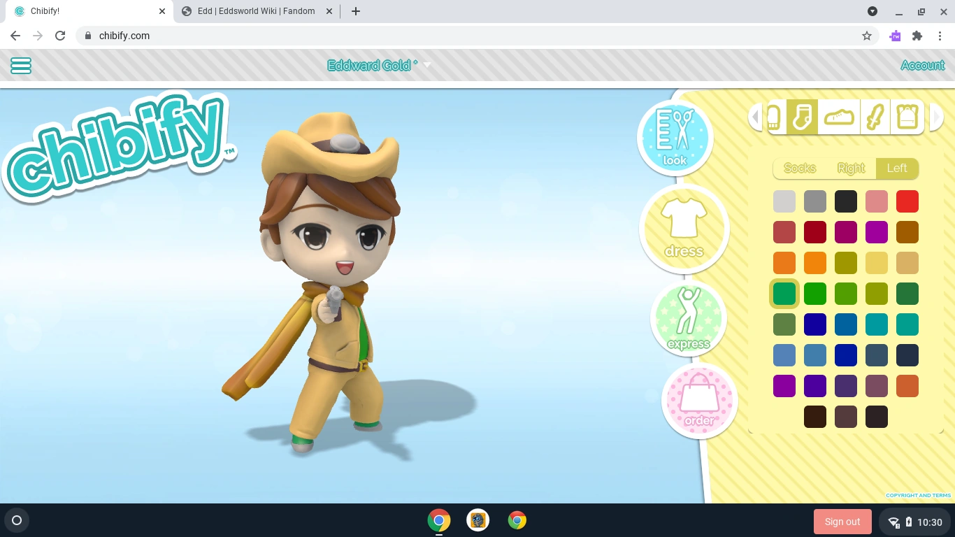This screenshot has height=537, width=955.
Task: Open the shoe category
Action: point(838,117)
